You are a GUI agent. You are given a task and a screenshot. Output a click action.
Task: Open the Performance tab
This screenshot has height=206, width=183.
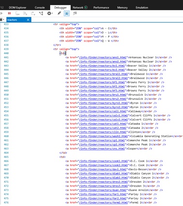click(101, 8)
